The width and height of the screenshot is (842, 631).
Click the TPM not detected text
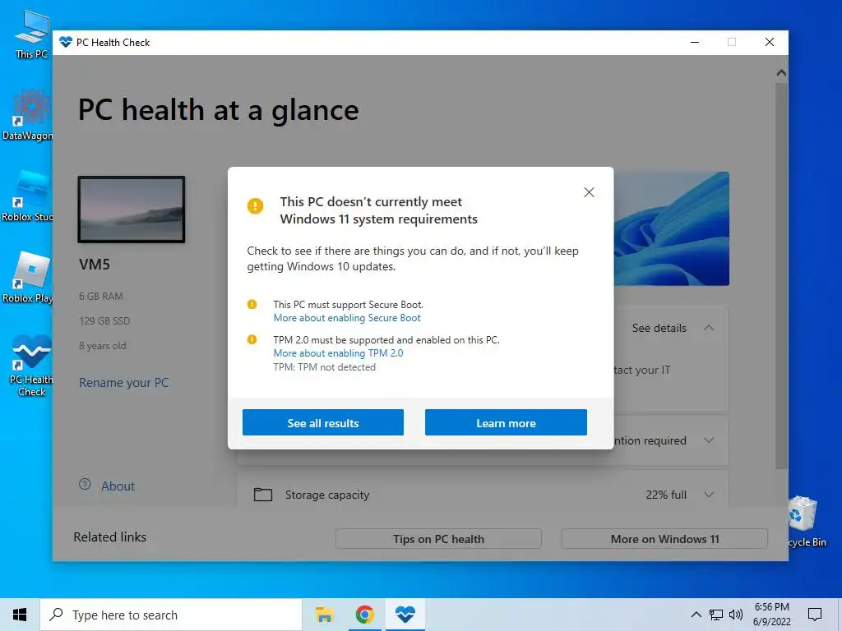(x=324, y=367)
